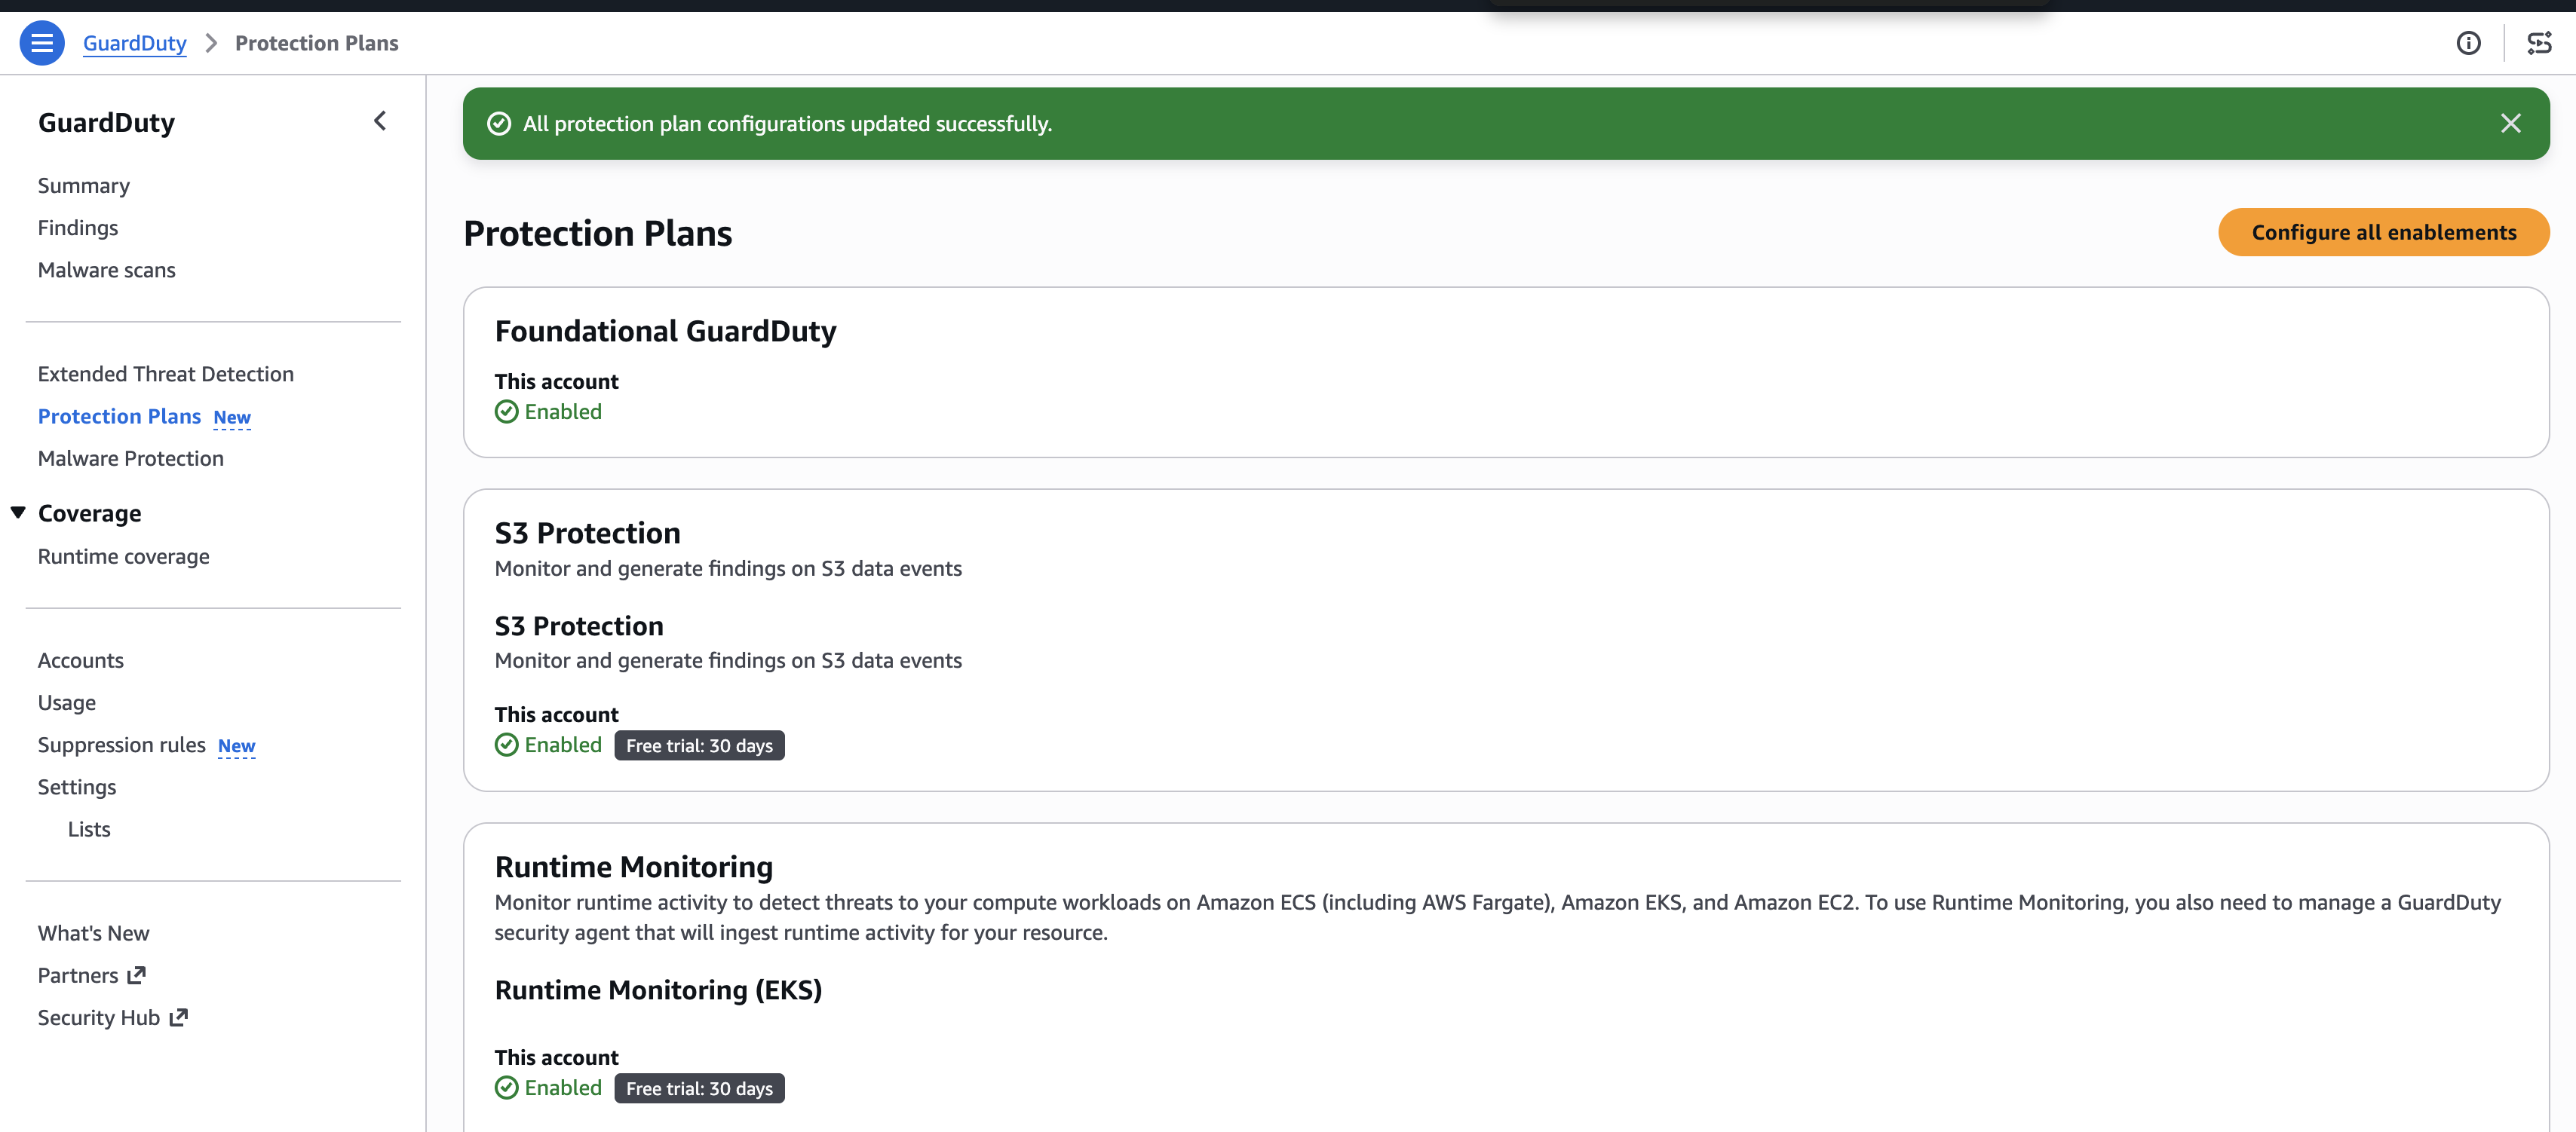The image size is (2576, 1132).
Task: Click New badge next to Protection Plans
Action: pyautogui.click(x=232, y=418)
